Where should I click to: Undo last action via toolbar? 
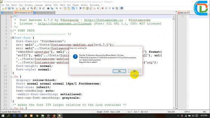coord(40,8)
